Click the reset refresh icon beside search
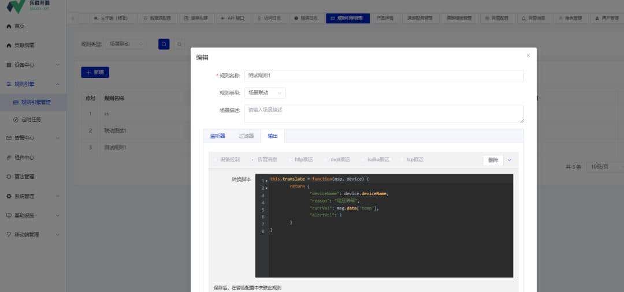This screenshot has width=624, height=292. (179, 44)
